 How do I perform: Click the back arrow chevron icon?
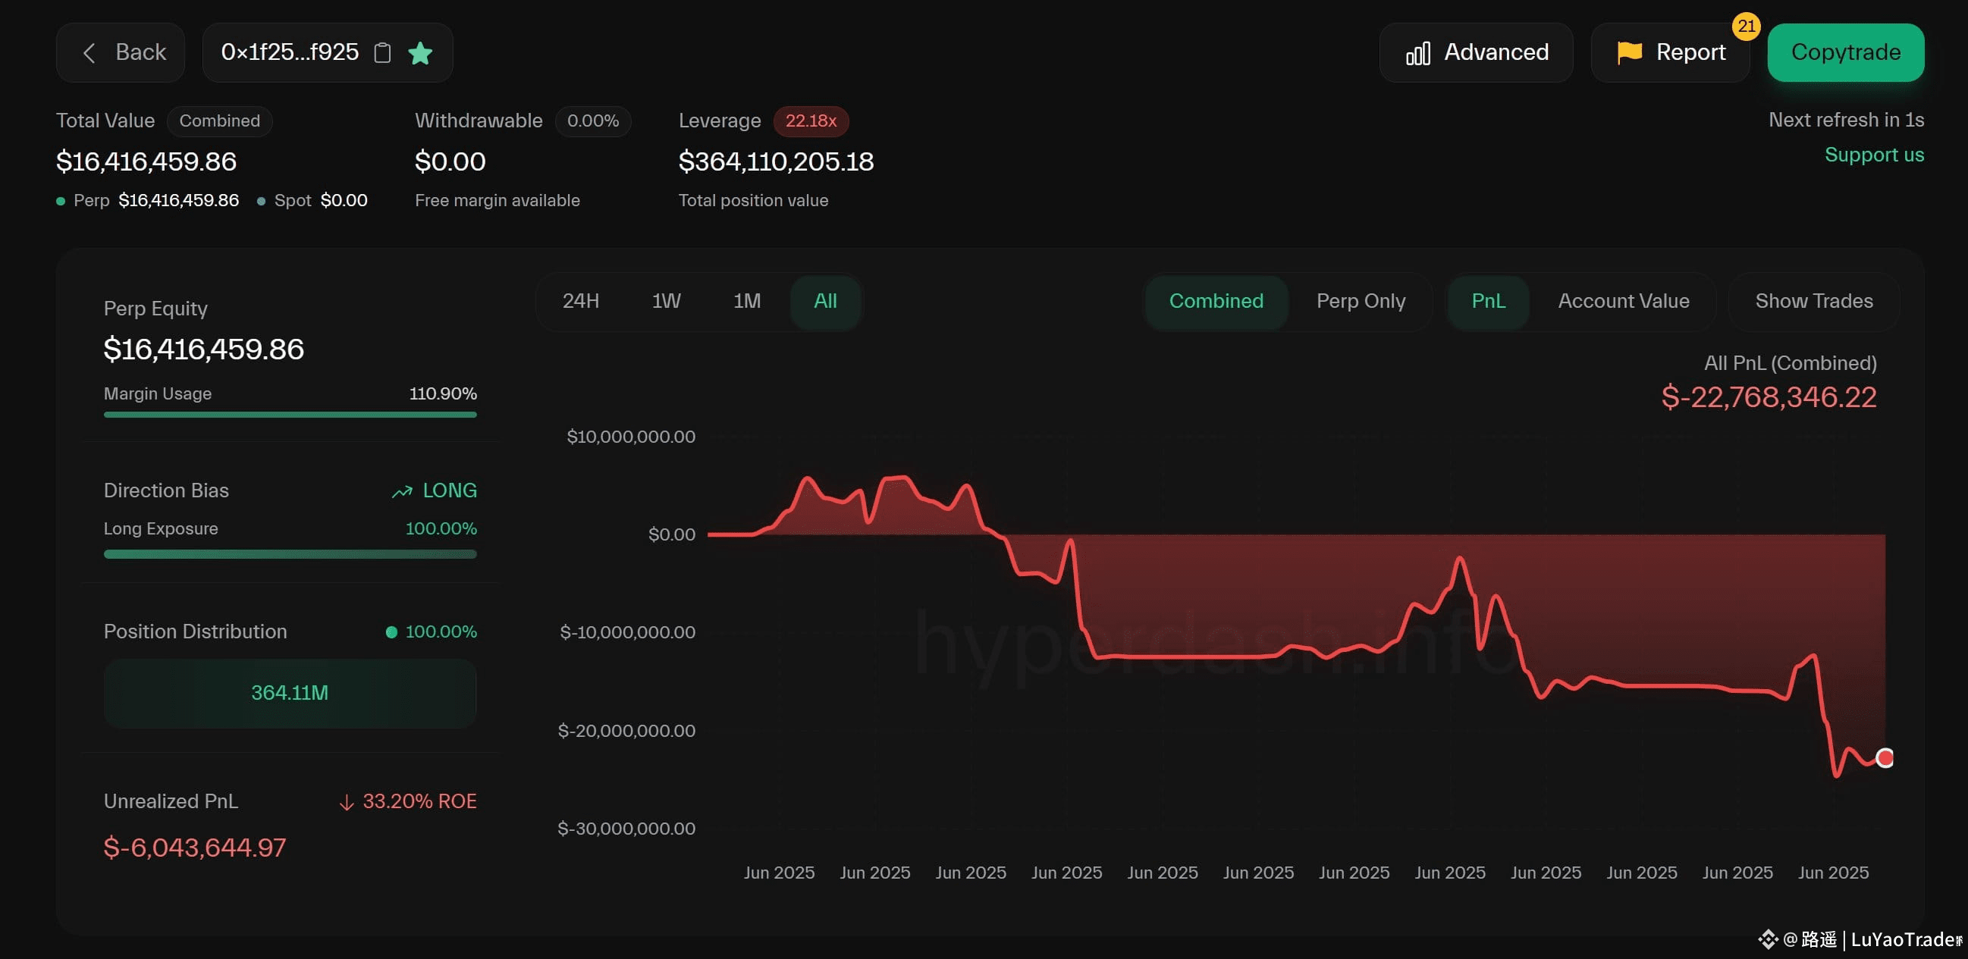[x=89, y=52]
